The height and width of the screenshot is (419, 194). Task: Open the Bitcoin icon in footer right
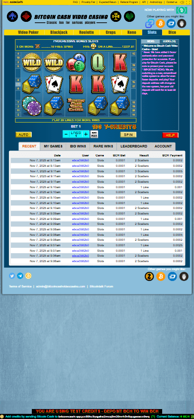click(161, 277)
